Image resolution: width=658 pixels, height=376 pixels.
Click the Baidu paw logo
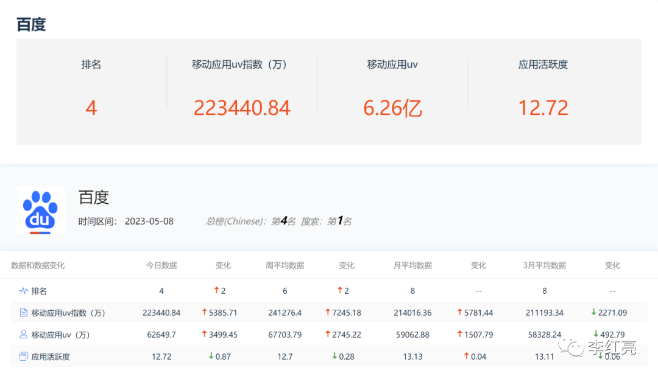(x=40, y=210)
